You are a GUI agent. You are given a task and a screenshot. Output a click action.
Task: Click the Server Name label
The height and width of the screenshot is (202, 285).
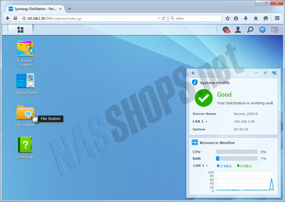tap(204, 114)
